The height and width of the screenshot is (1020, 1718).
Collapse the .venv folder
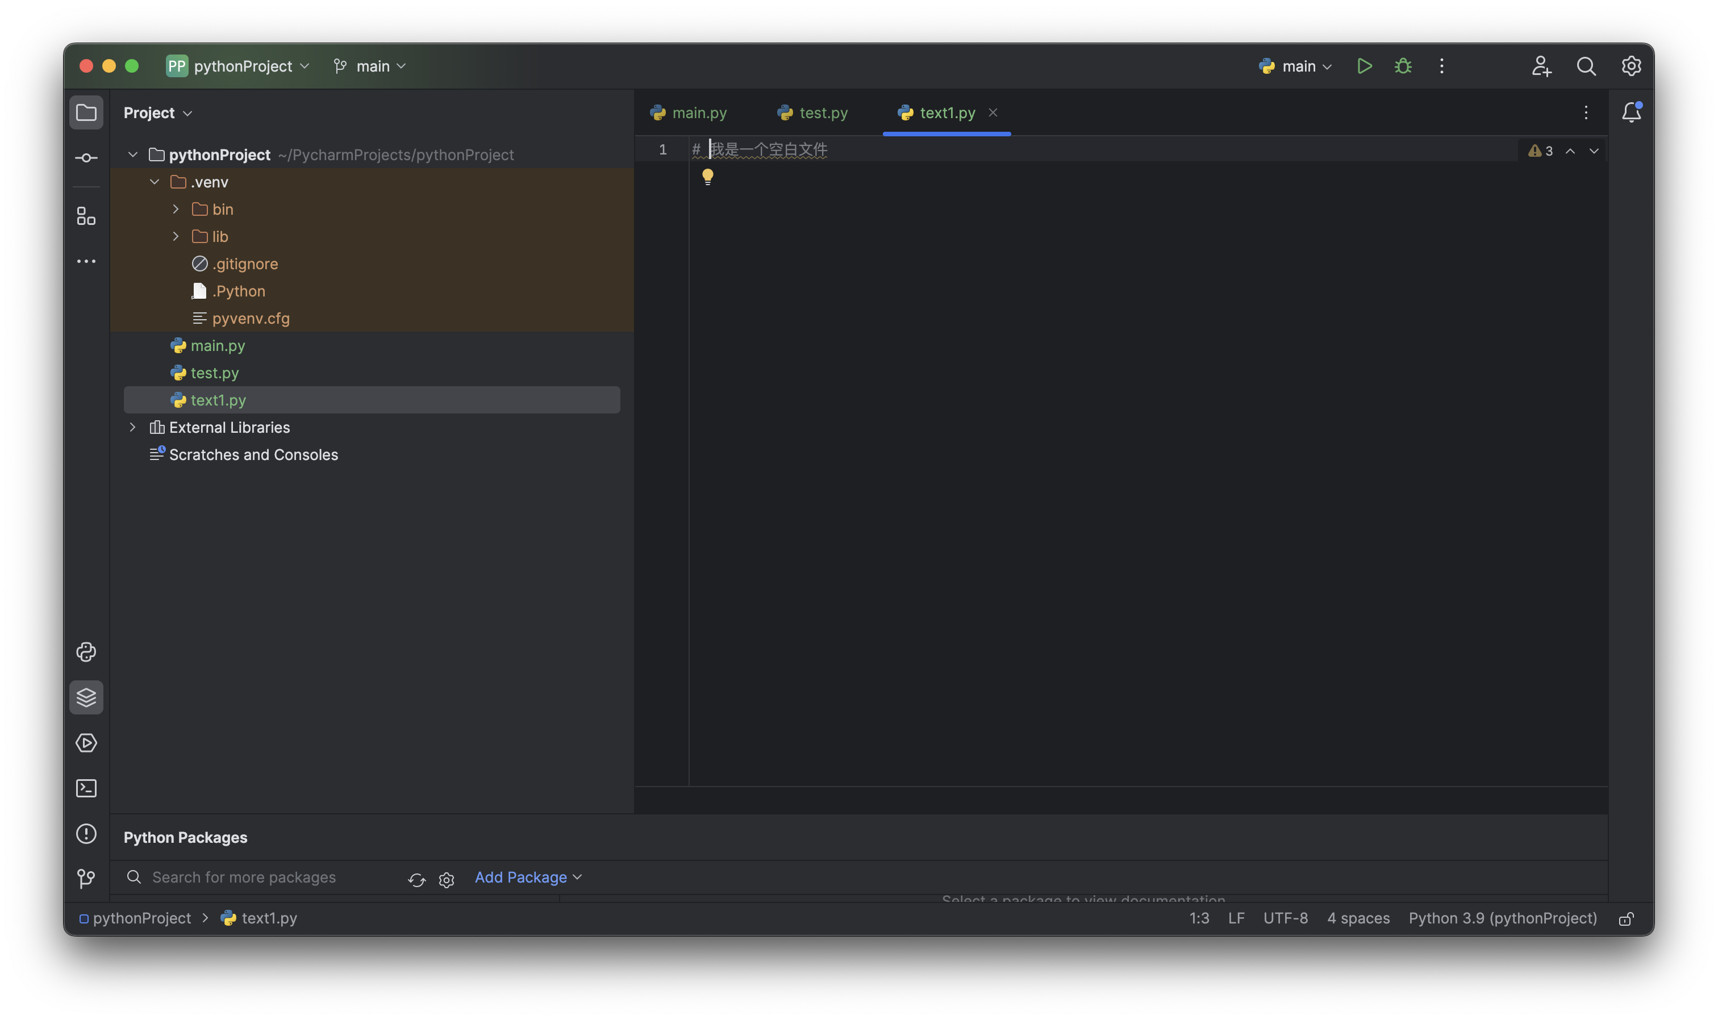click(x=155, y=182)
